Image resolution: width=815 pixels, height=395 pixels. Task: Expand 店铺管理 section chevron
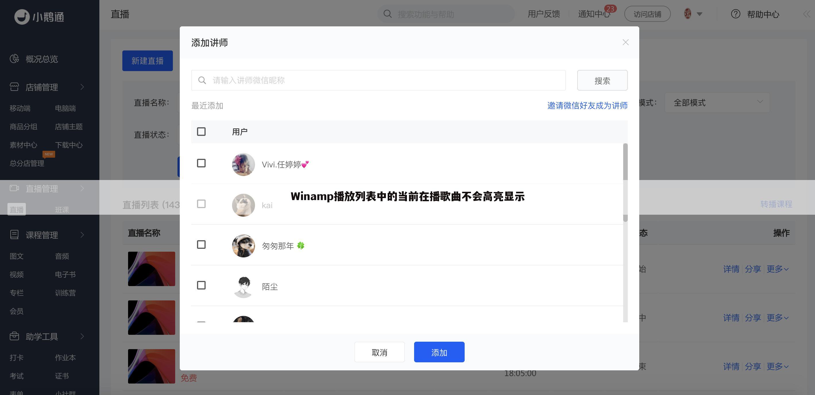coord(82,87)
